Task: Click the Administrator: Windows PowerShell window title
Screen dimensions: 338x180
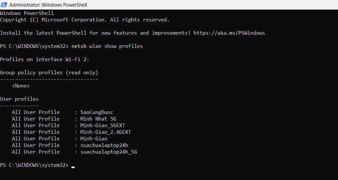Action: 48,5
